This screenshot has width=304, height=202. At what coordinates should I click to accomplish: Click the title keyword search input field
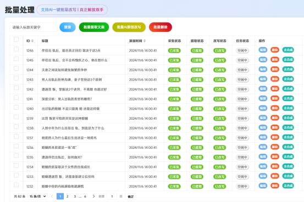point(33,27)
